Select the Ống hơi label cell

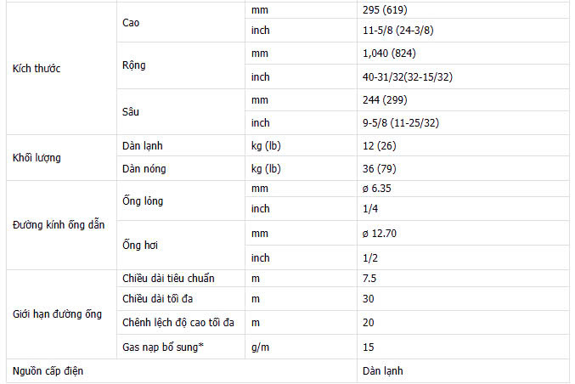tap(181, 245)
